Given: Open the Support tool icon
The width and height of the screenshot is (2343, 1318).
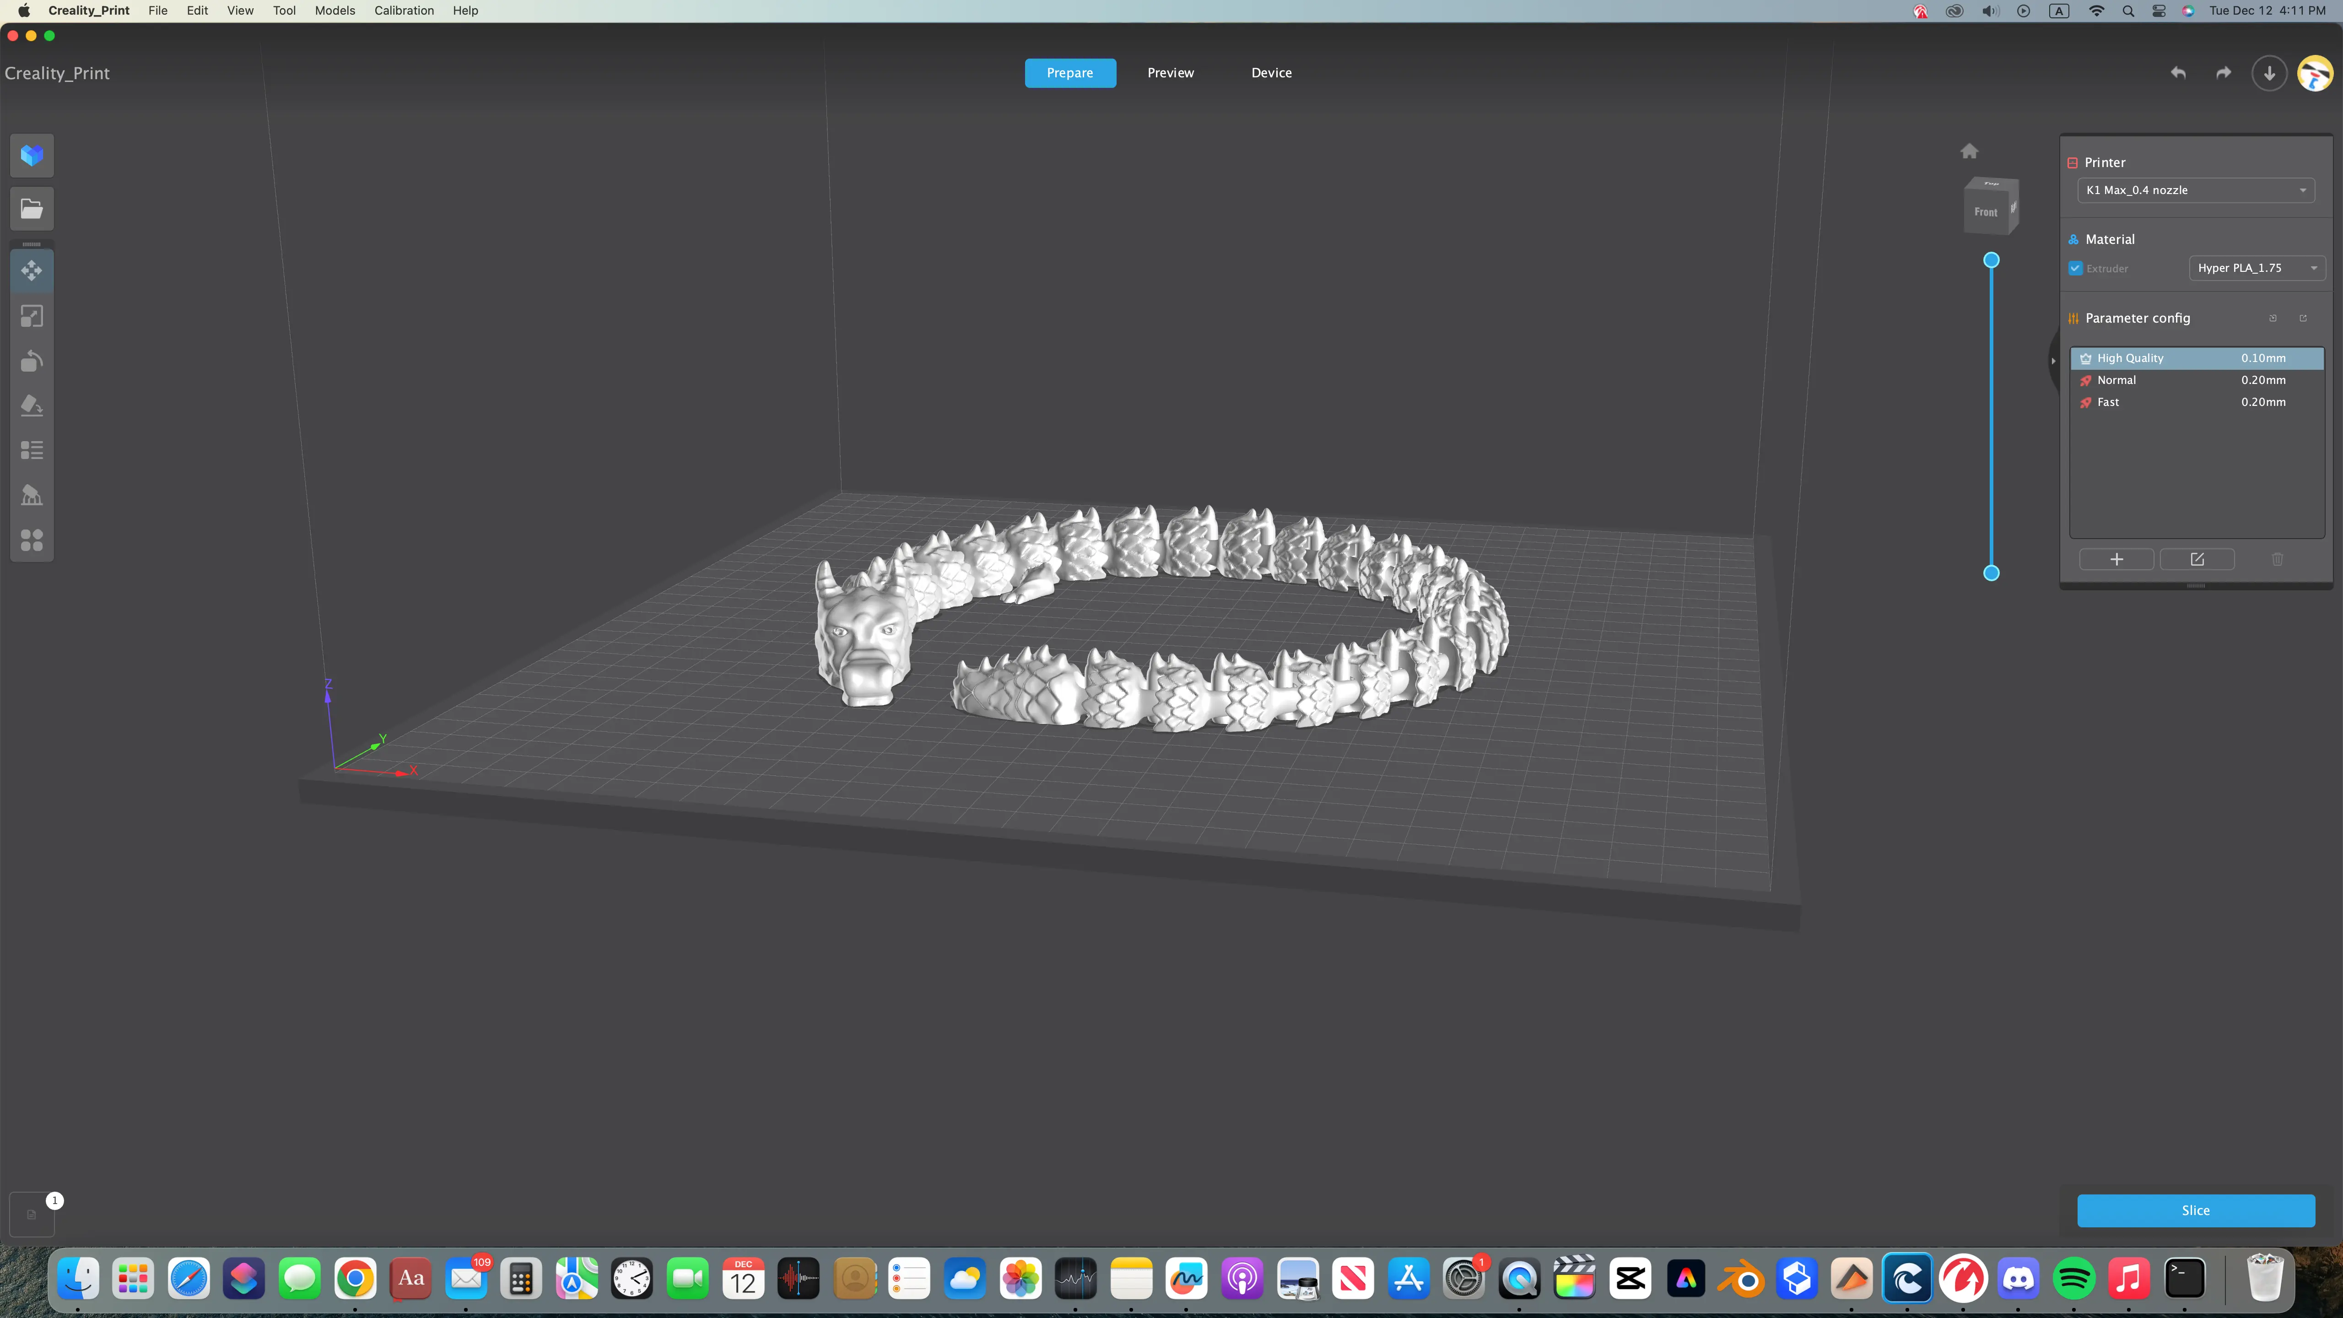Looking at the screenshot, I should click(32, 495).
